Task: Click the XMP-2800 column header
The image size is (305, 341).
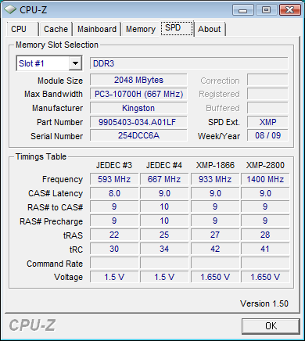Action: pyautogui.click(x=265, y=165)
